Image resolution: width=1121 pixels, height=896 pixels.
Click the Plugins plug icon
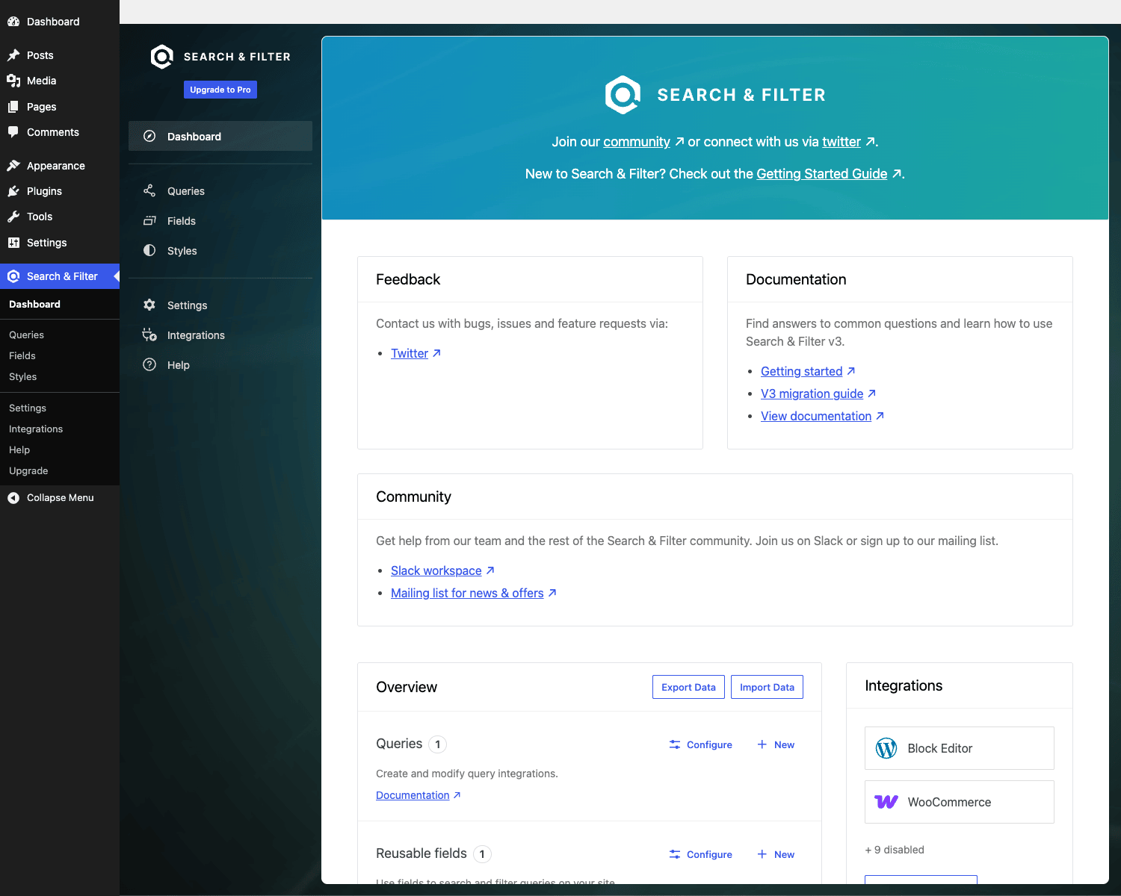[x=13, y=191]
